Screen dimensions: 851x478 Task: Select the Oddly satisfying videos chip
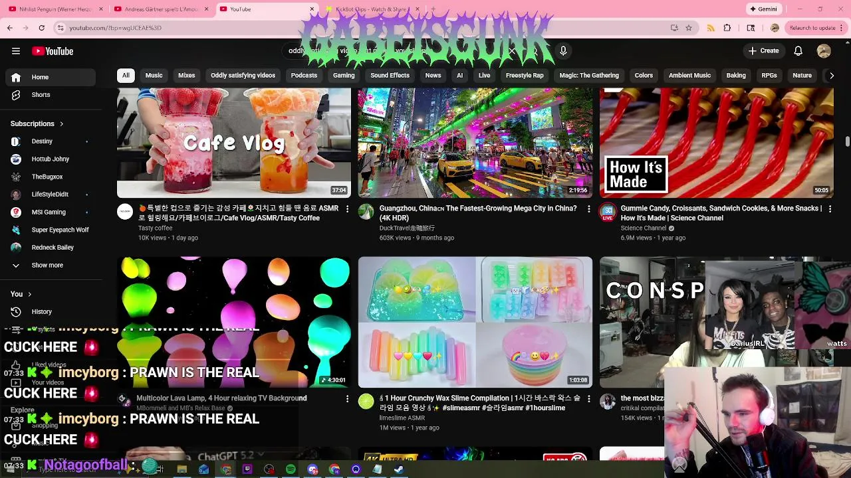coord(243,76)
